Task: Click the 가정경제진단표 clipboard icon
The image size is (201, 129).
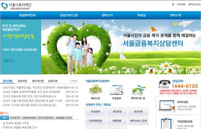Action: tap(167, 123)
